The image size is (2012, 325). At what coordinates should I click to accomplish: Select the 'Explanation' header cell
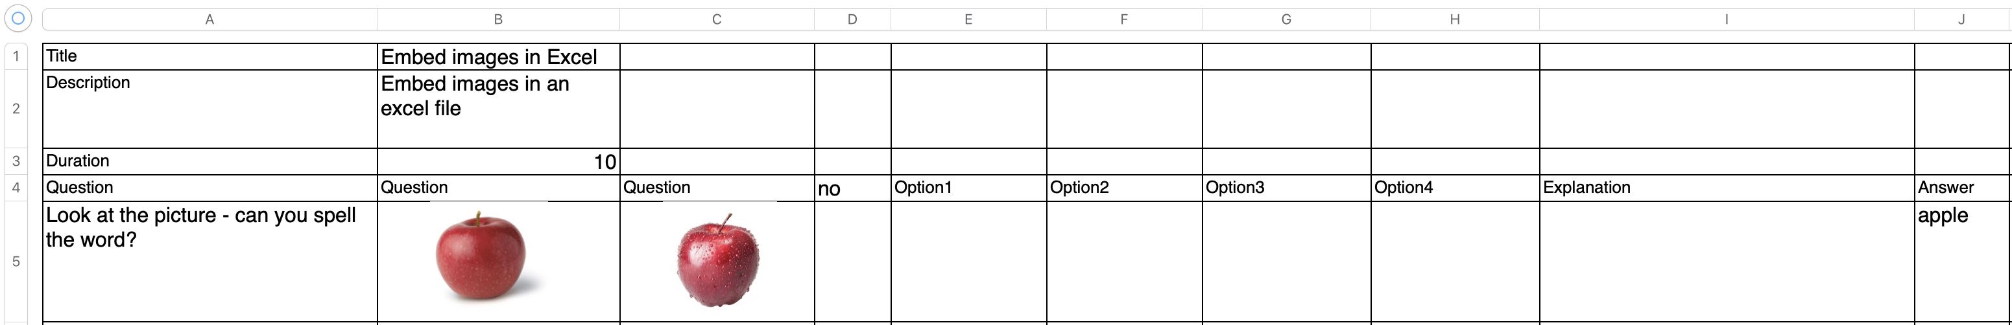click(x=1726, y=188)
